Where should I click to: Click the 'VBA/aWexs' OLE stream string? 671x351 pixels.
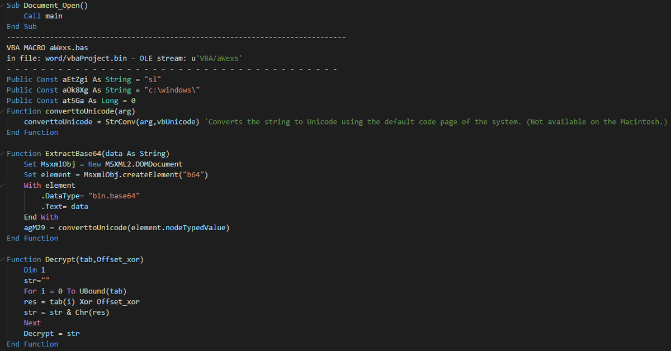tap(219, 58)
